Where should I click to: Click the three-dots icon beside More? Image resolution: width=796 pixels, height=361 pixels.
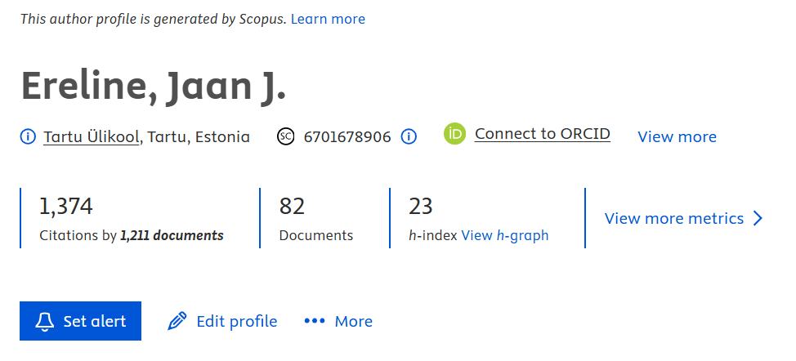click(x=314, y=321)
